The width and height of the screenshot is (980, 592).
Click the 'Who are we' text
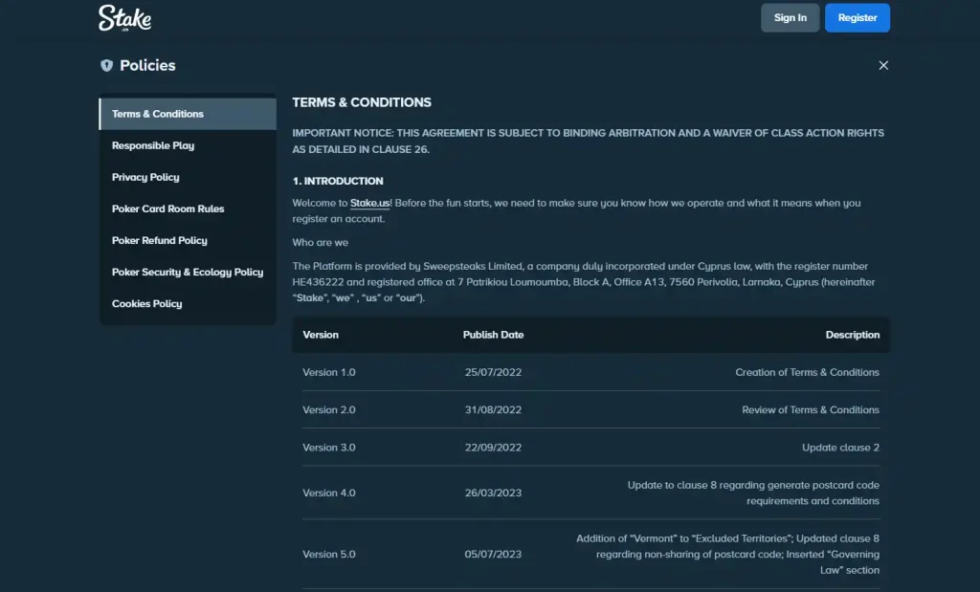(x=320, y=242)
